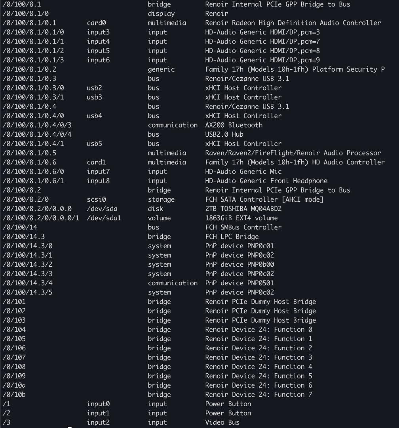The height and width of the screenshot is (428, 399).
Task: Select the Video Bus entry
Action: pyautogui.click(x=222, y=422)
